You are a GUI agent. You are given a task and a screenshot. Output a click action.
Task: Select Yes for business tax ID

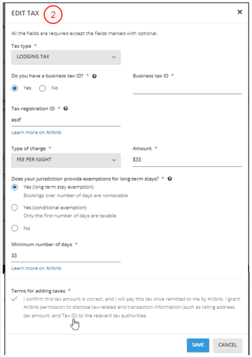(15, 88)
